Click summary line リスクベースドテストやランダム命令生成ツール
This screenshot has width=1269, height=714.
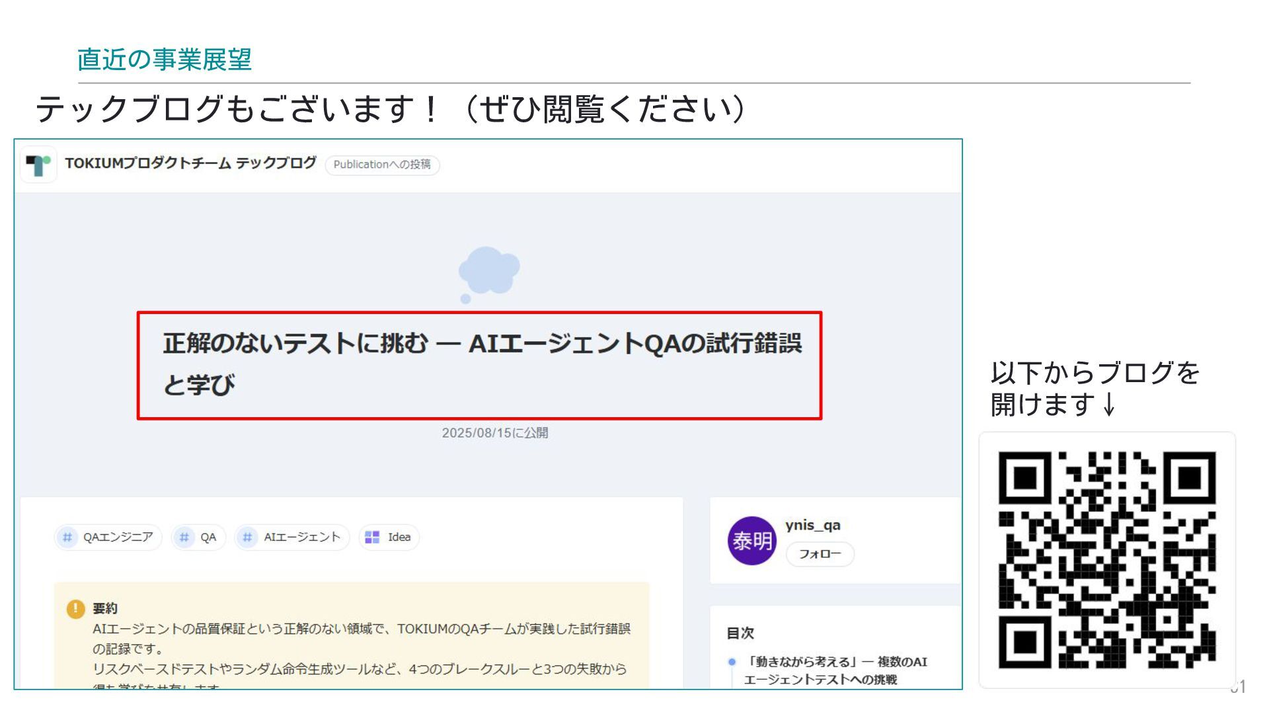point(360,669)
